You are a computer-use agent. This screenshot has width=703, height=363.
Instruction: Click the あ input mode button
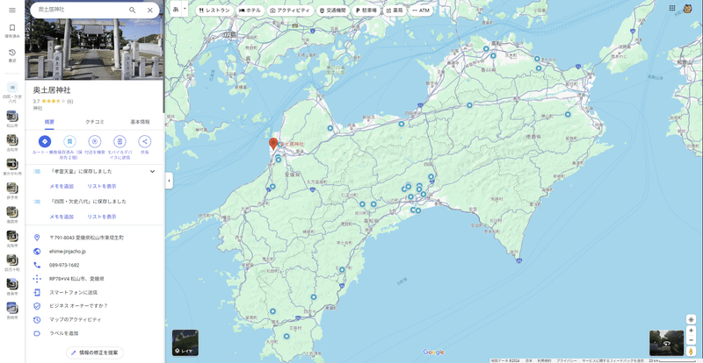click(175, 9)
